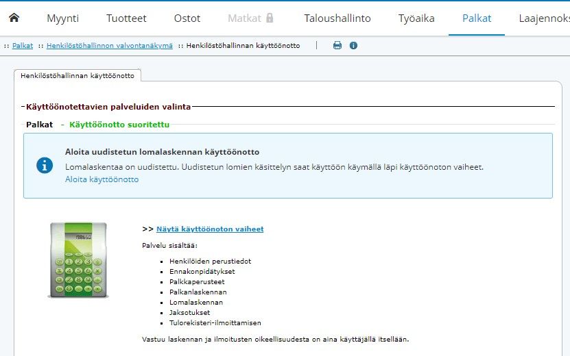
Task: Click the lock icon next to Matkat
Action: click(x=270, y=18)
